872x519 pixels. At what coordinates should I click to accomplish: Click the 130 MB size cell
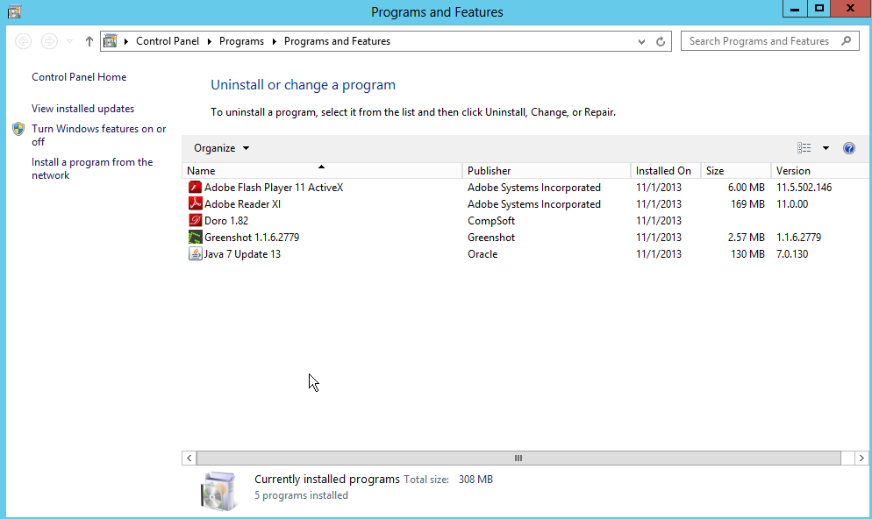tap(747, 254)
